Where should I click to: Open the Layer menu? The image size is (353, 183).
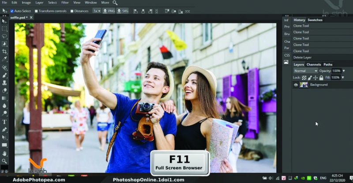click(39, 3)
